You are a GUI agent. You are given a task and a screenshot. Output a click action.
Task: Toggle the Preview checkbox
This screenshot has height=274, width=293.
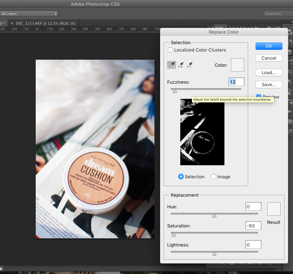click(259, 96)
